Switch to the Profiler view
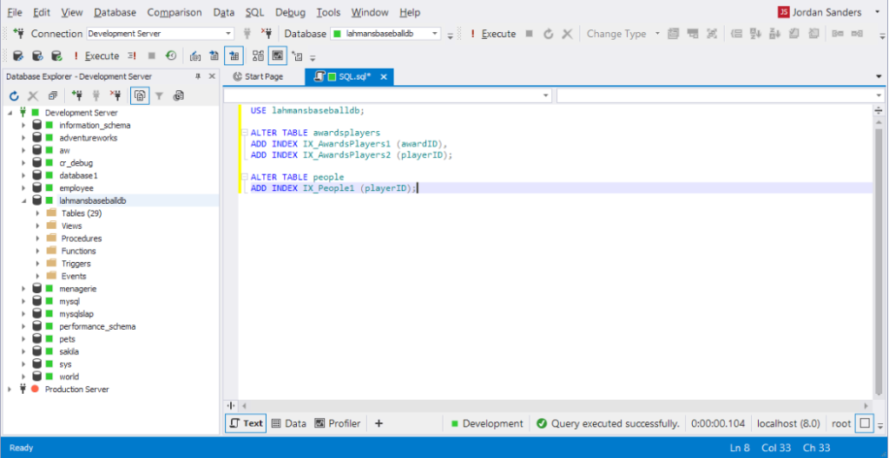 338,423
